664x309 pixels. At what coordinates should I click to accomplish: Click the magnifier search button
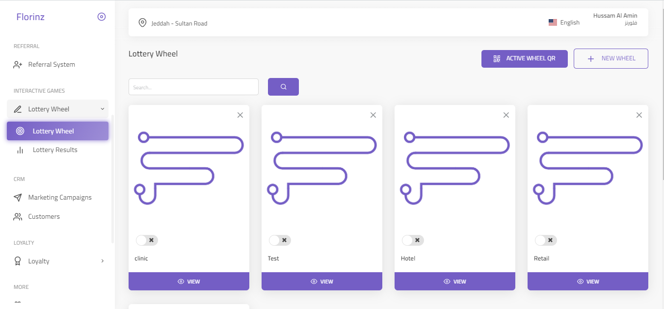click(x=283, y=87)
